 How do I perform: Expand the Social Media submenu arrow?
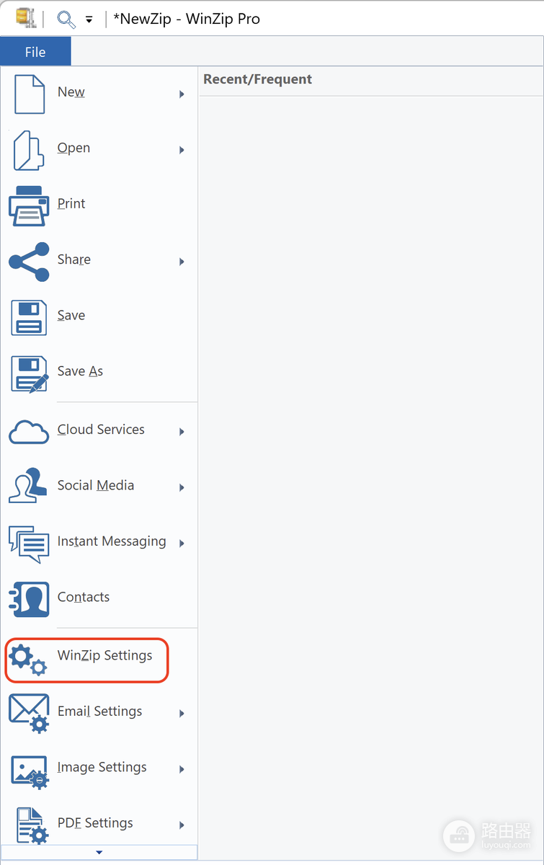point(182,488)
